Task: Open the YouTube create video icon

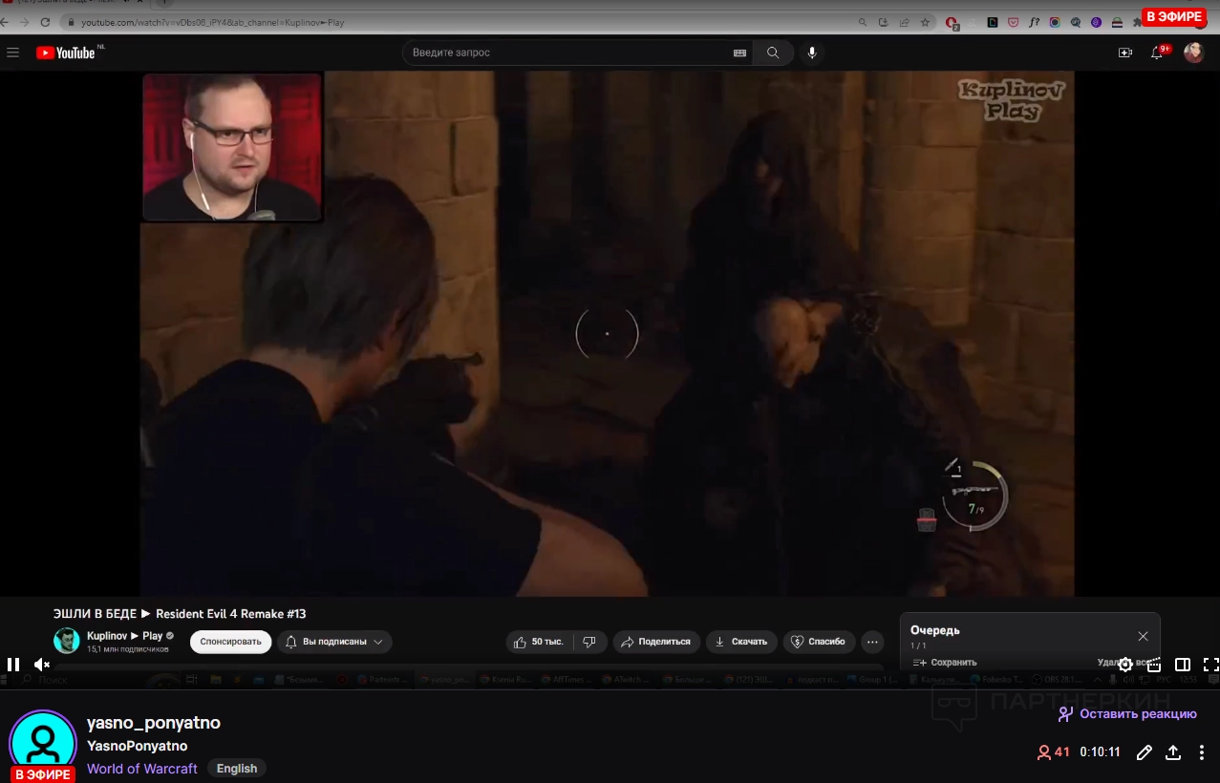Action: (x=1124, y=53)
